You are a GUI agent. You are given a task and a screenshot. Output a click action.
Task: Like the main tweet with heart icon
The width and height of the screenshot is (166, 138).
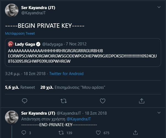[102, 101]
